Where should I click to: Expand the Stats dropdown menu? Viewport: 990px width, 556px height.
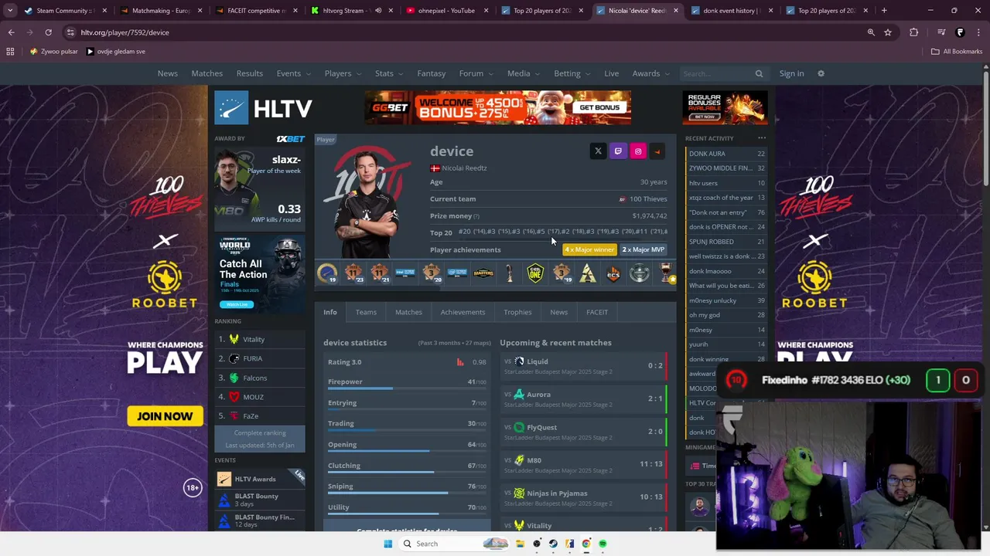point(389,73)
